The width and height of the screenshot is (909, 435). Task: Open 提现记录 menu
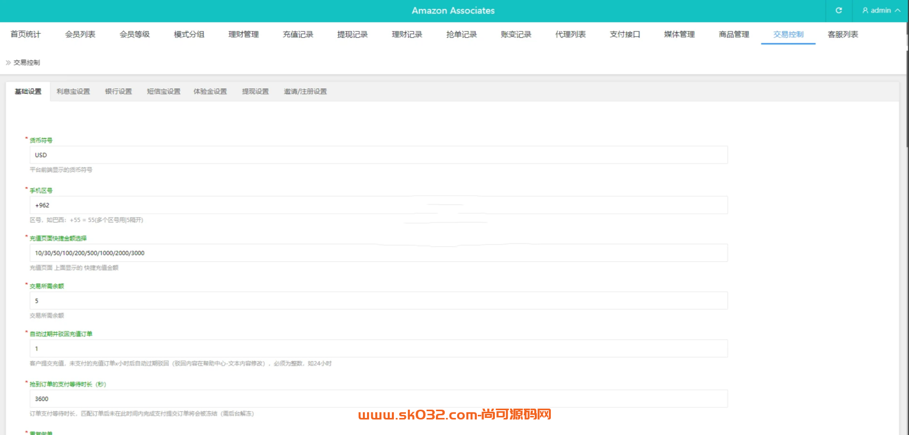(353, 34)
